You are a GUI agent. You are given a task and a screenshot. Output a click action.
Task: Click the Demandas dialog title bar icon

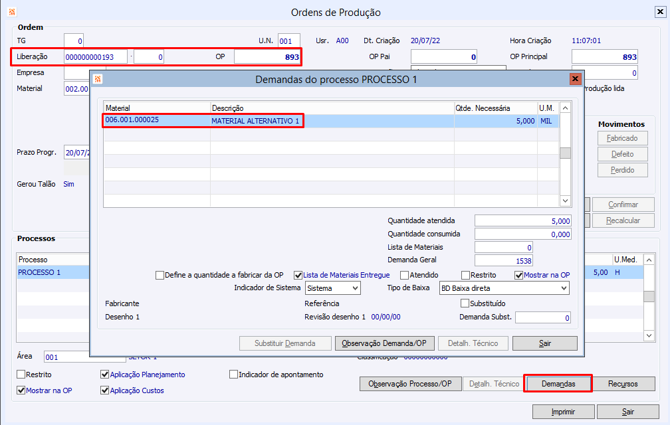click(x=98, y=79)
